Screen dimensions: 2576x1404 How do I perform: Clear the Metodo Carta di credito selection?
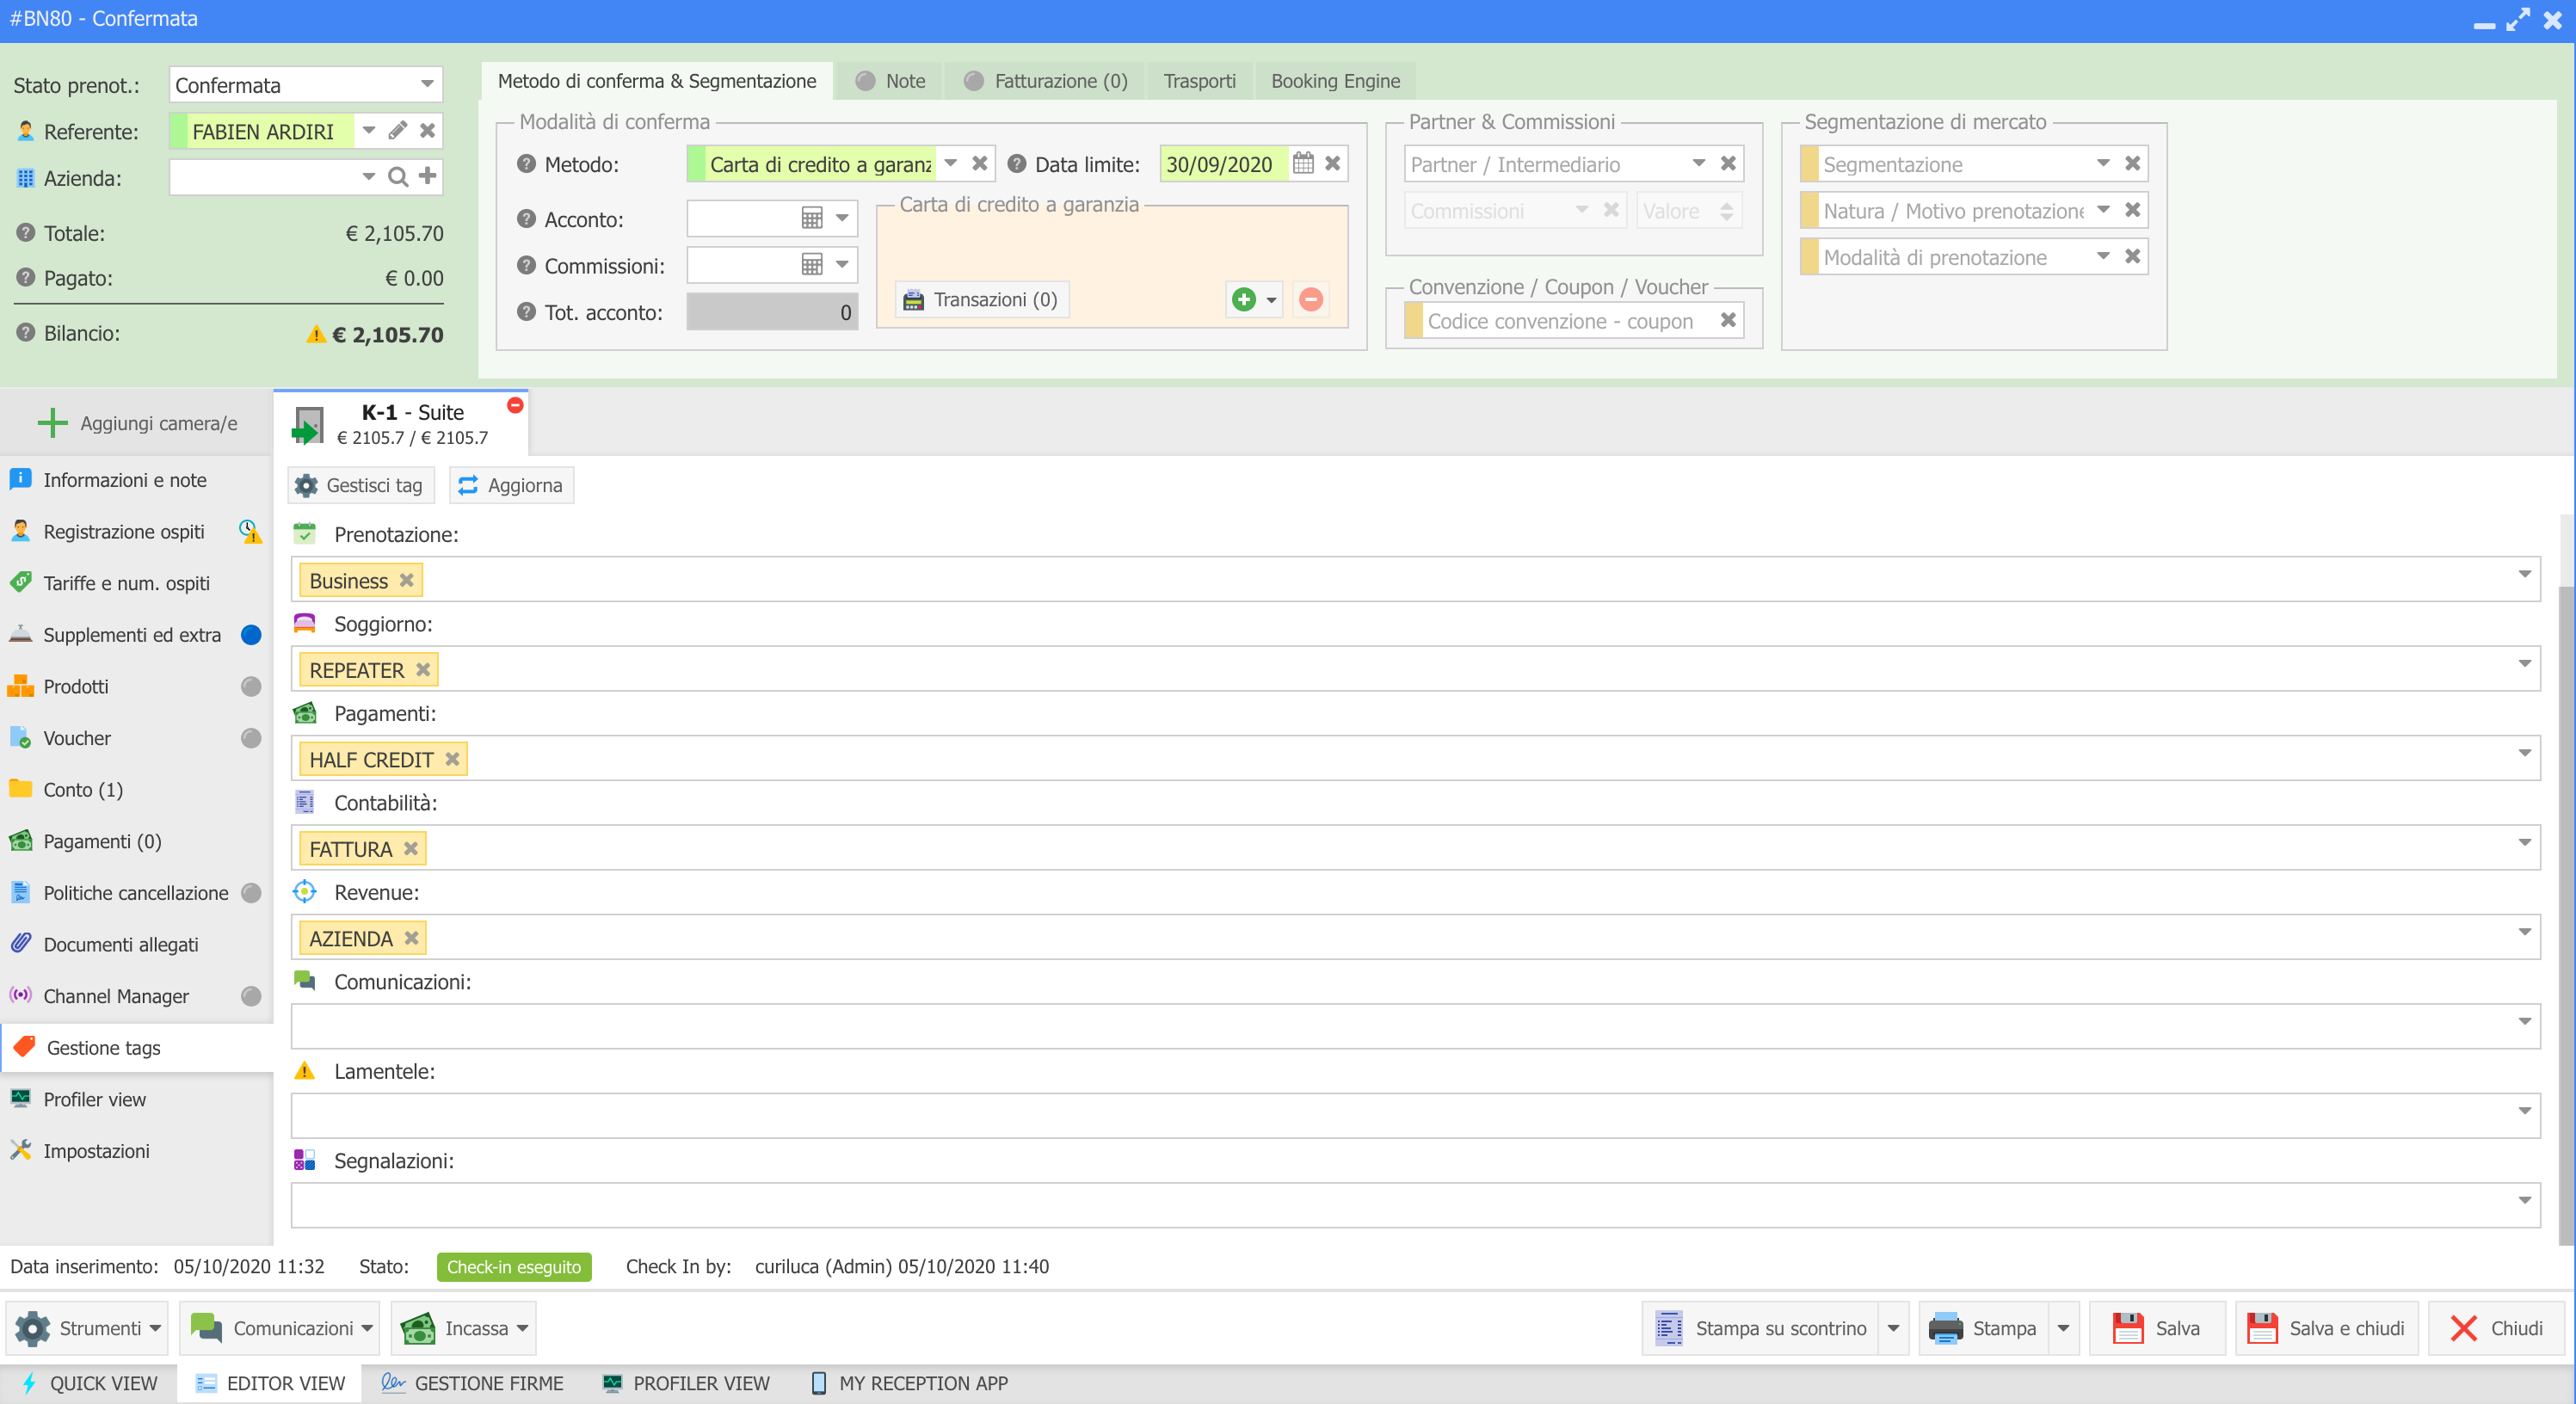click(980, 163)
